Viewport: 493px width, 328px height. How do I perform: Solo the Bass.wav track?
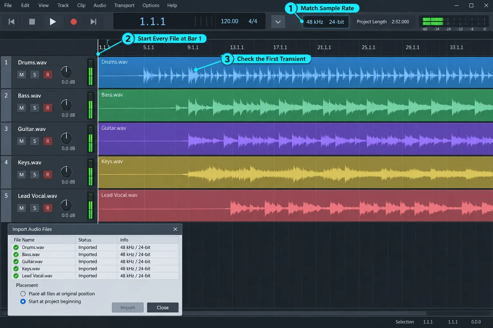pyautogui.click(x=35, y=108)
